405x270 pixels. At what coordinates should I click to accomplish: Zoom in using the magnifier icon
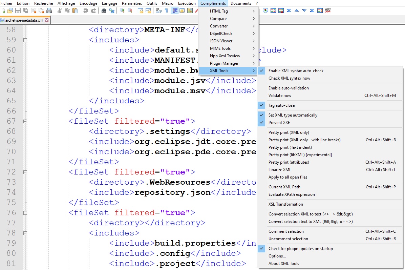(x=122, y=11)
